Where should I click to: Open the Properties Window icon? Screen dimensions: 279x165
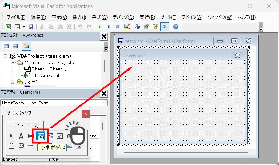click(147, 27)
